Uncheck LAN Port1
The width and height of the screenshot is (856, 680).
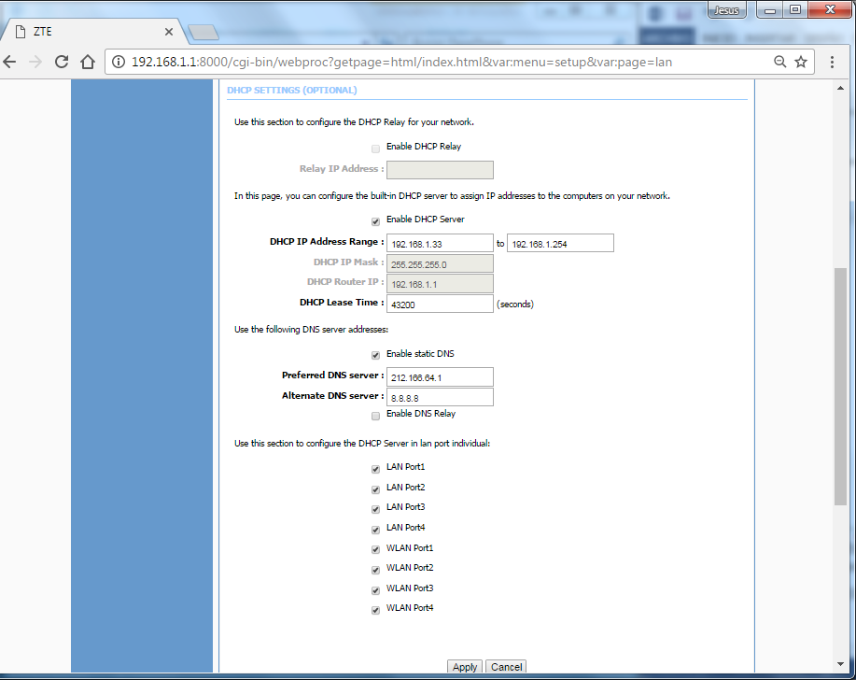pyautogui.click(x=375, y=469)
